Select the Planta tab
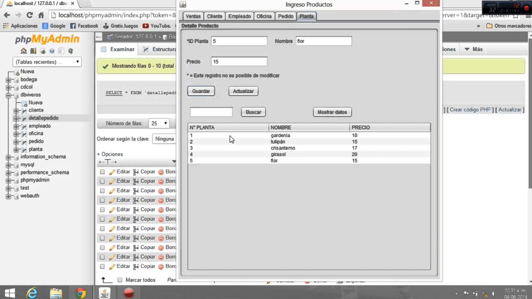Image resolution: width=532 pixels, height=299 pixels. click(306, 16)
